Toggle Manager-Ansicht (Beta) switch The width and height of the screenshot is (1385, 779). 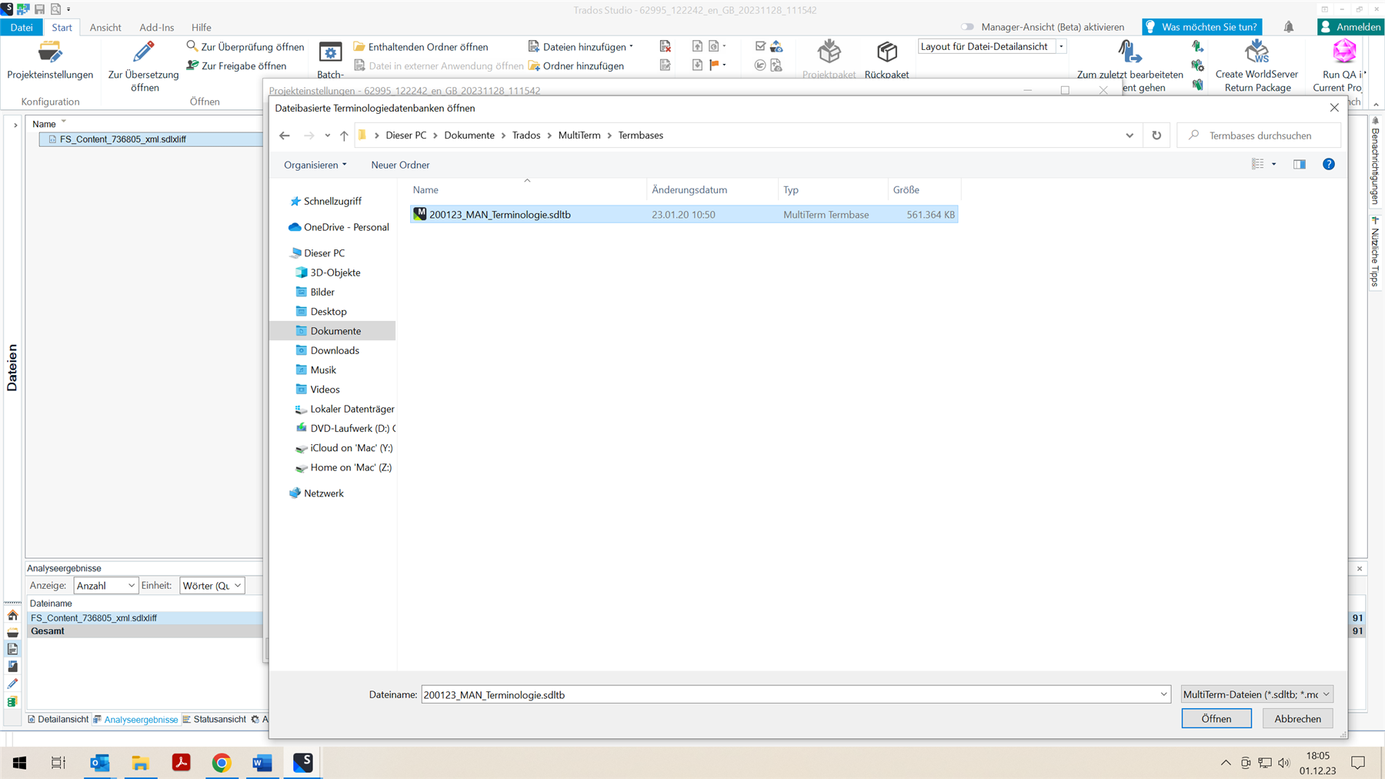click(x=967, y=27)
